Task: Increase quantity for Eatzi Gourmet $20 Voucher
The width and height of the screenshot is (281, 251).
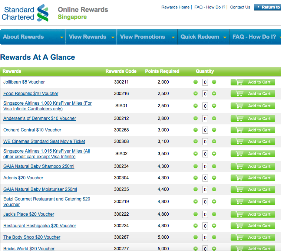Action: (x=214, y=202)
